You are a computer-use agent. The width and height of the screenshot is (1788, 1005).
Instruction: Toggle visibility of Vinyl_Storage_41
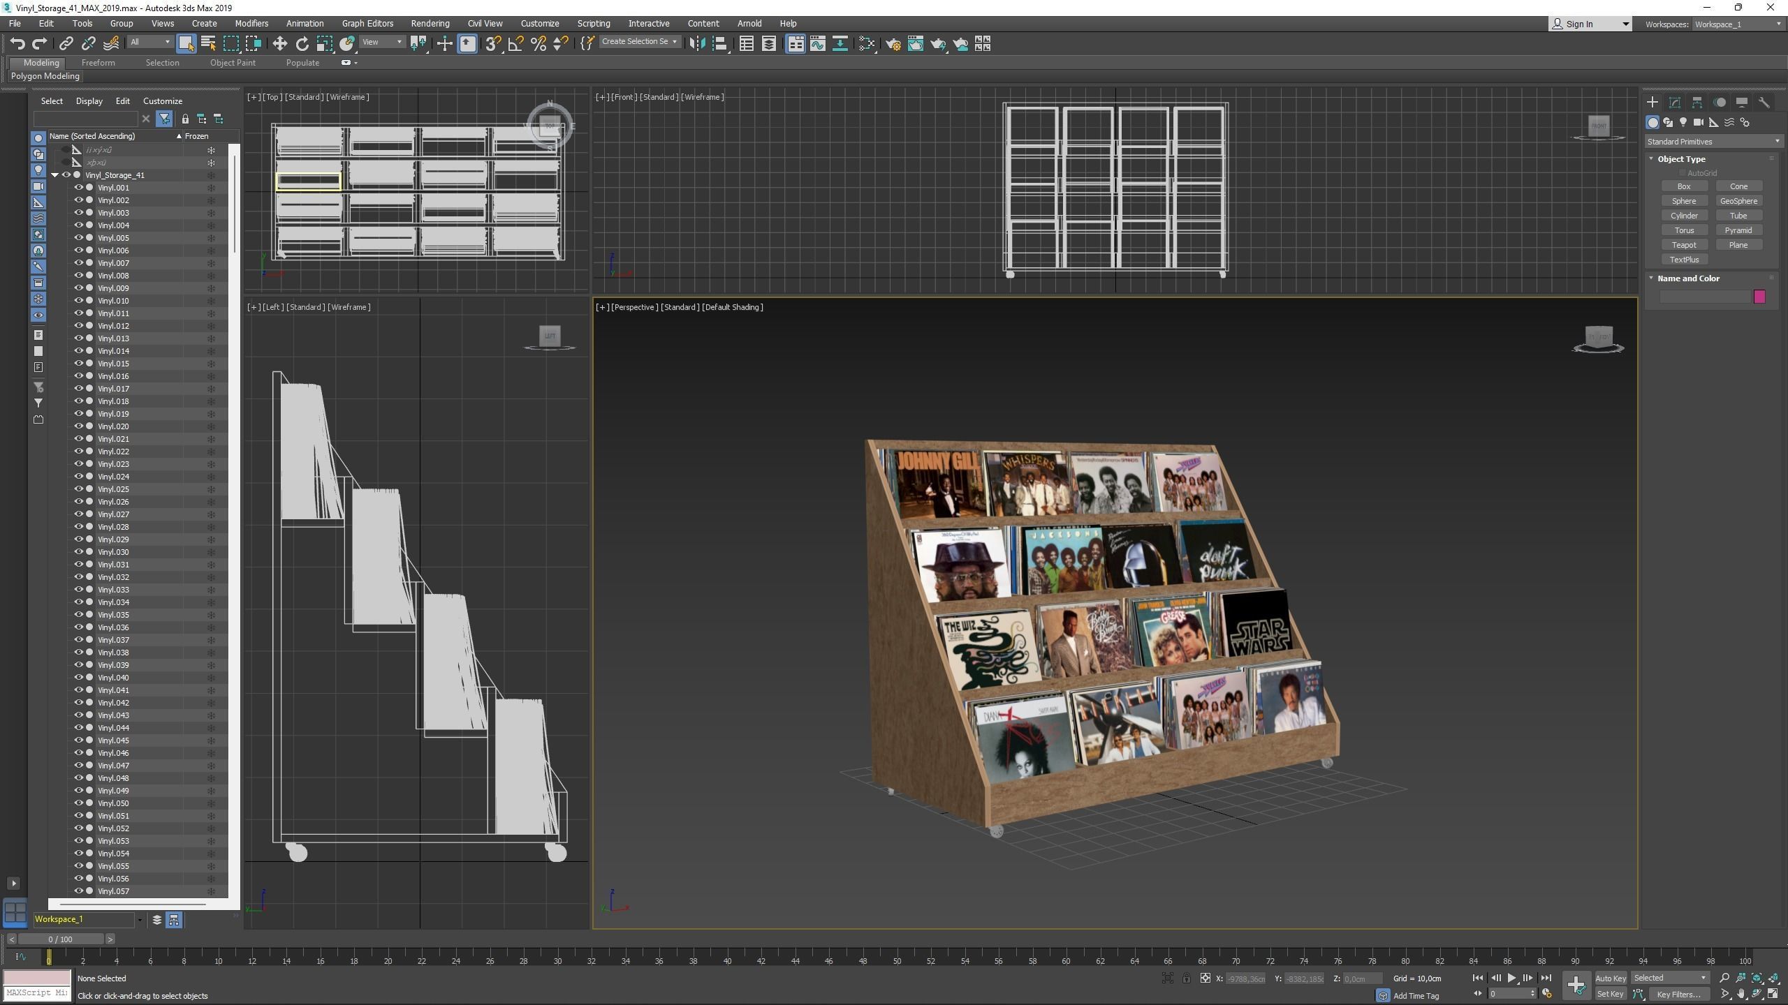(x=66, y=175)
